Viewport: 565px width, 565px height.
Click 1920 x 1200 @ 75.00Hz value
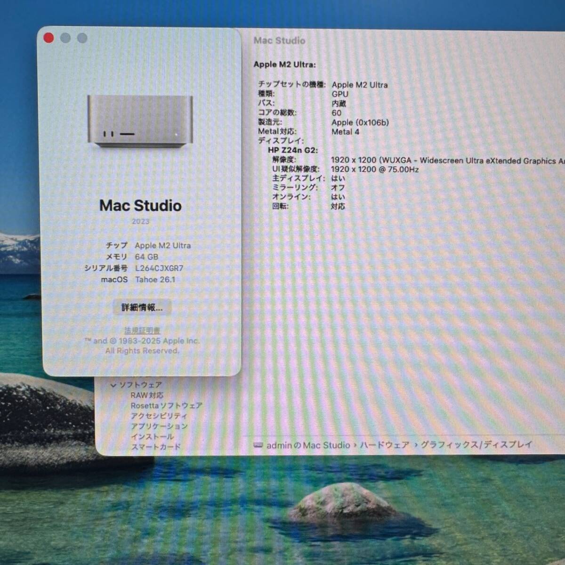(375, 169)
